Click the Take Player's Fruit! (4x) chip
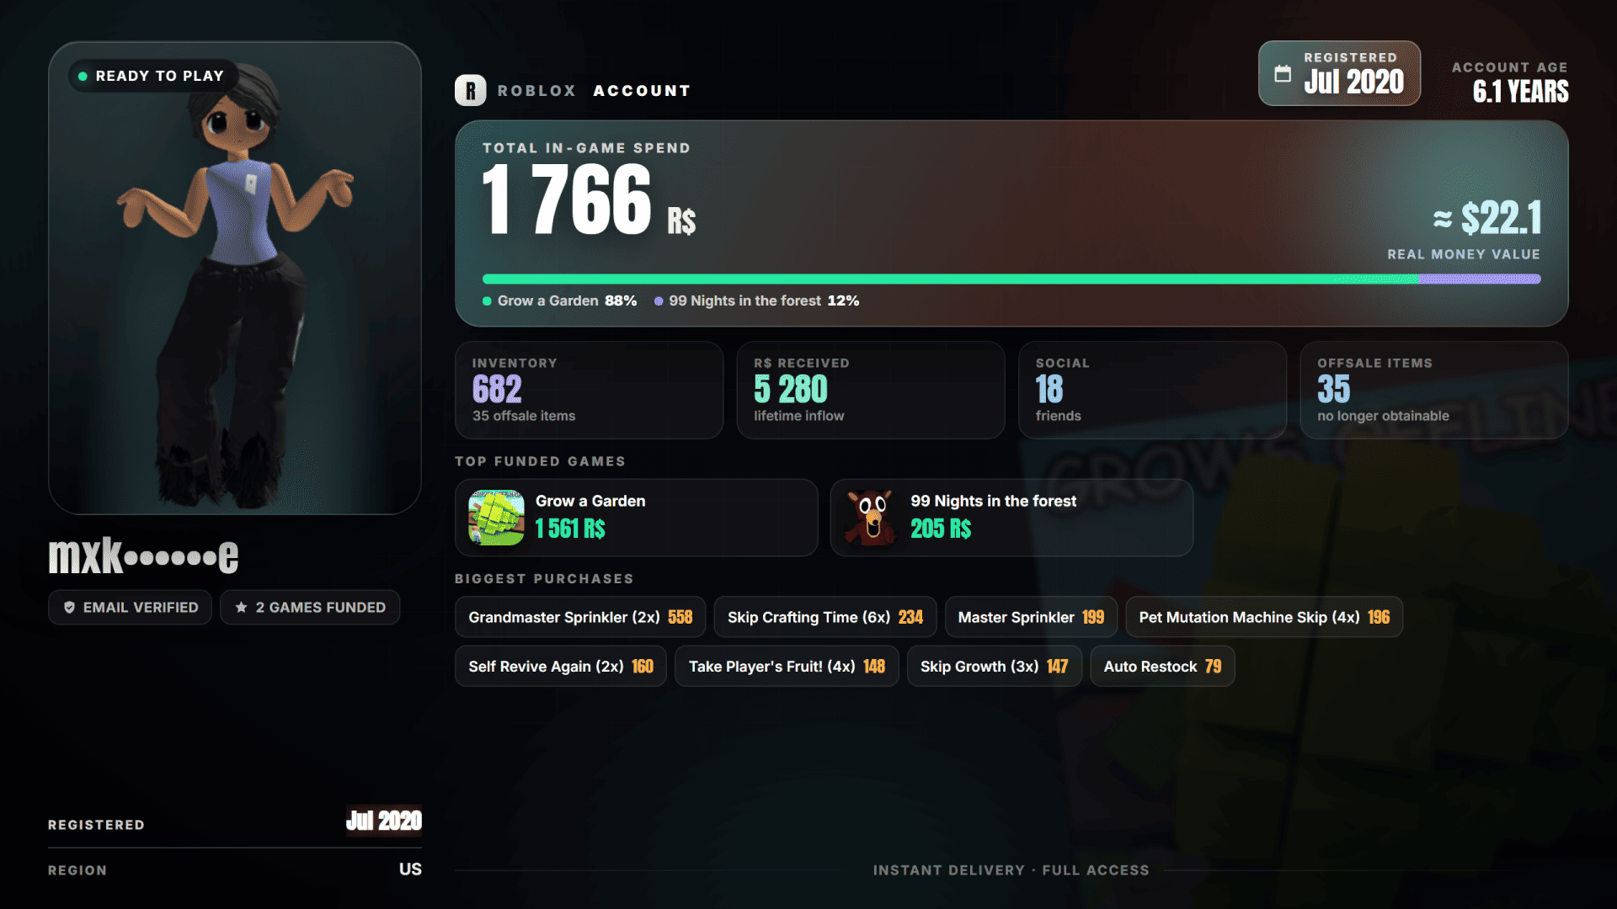The height and width of the screenshot is (909, 1617). point(787,666)
